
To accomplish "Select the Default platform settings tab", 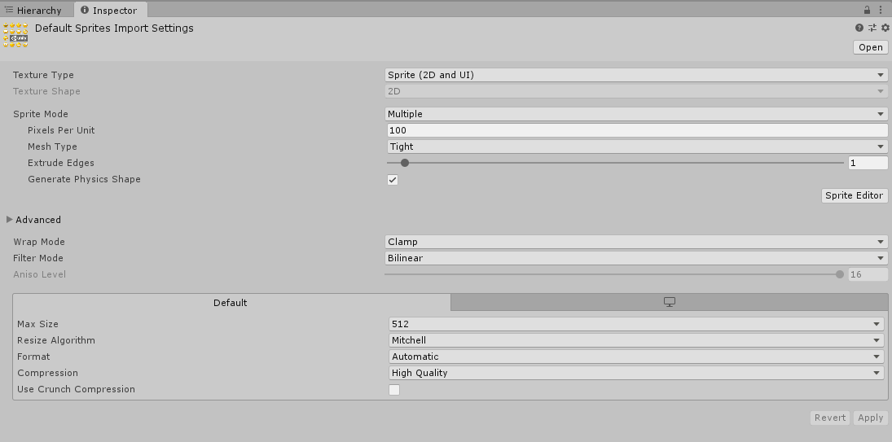I will pos(231,302).
